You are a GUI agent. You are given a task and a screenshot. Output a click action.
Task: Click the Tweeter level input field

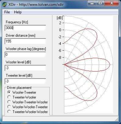point(25,81)
